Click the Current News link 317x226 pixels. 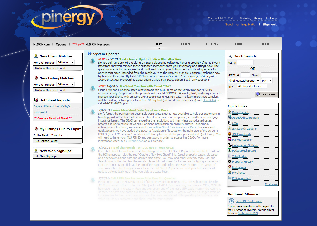tap(135, 141)
